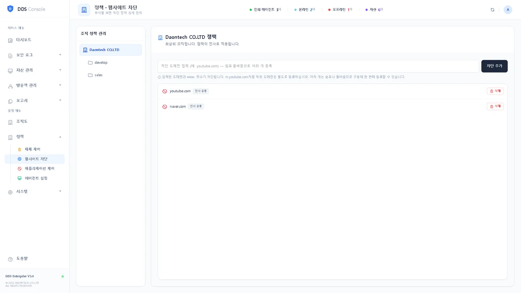Click the website block globe icon

(x=20, y=159)
